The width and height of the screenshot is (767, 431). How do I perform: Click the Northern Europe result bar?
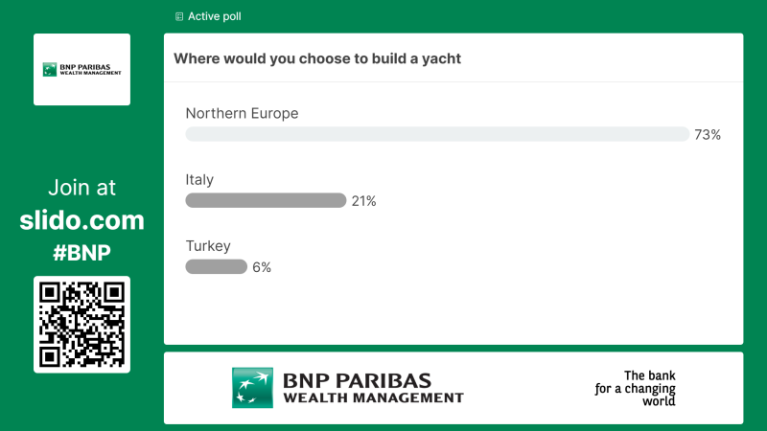436,135
